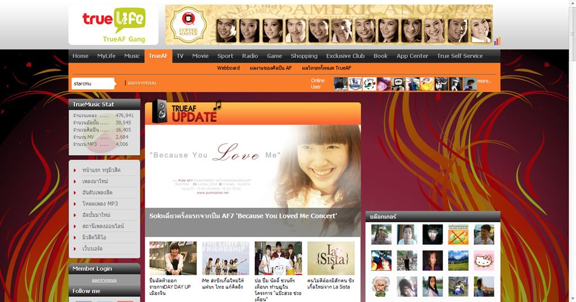The image size is (576, 302).
Task: Click the Coffee Master round emblem
Action: click(188, 25)
